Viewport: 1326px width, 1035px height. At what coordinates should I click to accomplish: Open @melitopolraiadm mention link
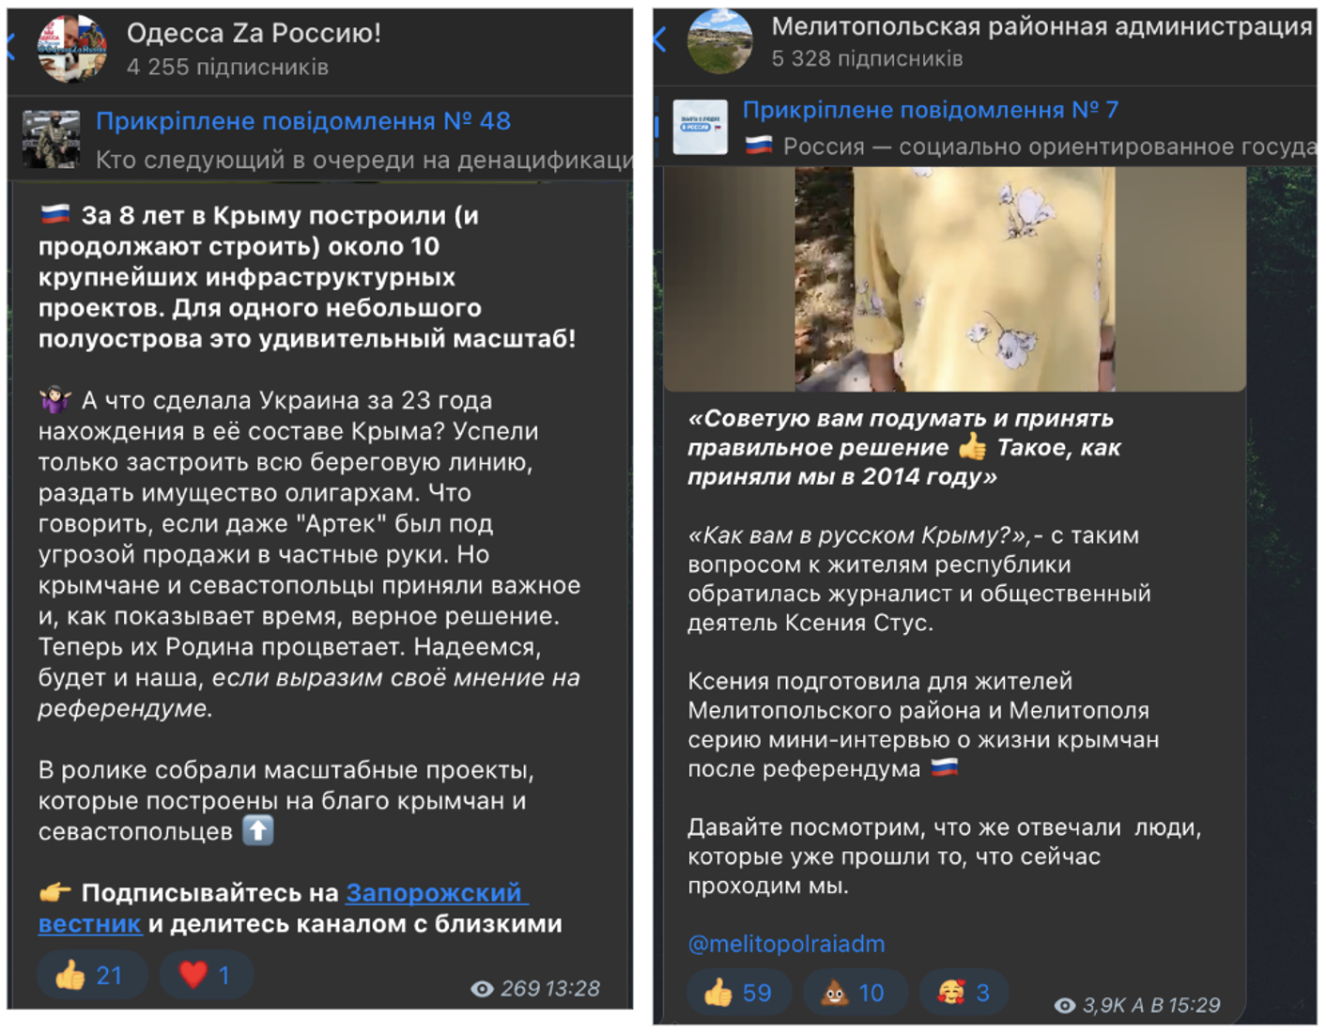click(x=786, y=944)
